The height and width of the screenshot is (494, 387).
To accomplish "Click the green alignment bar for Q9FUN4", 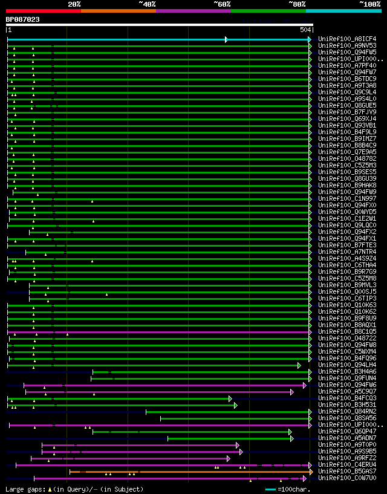I will pos(200,379).
